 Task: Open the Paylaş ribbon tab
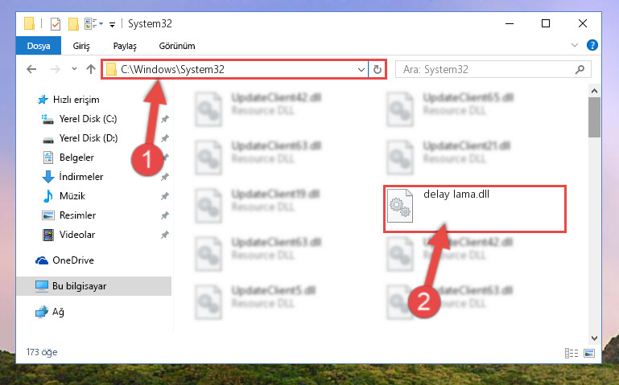click(x=125, y=46)
